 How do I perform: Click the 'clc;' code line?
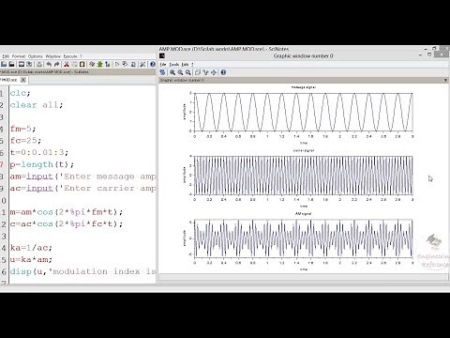point(20,93)
